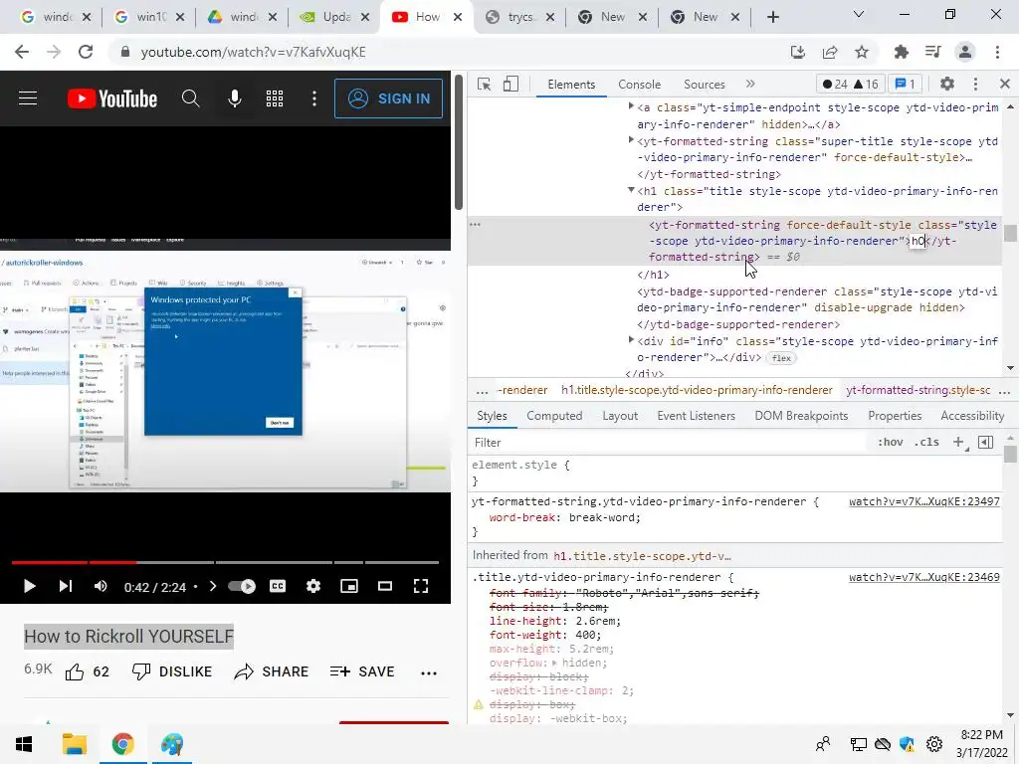Viewport: 1019px width, 764px height.
Task: Open YouTube settings three-dot menu in header
Action: (314, 98)
